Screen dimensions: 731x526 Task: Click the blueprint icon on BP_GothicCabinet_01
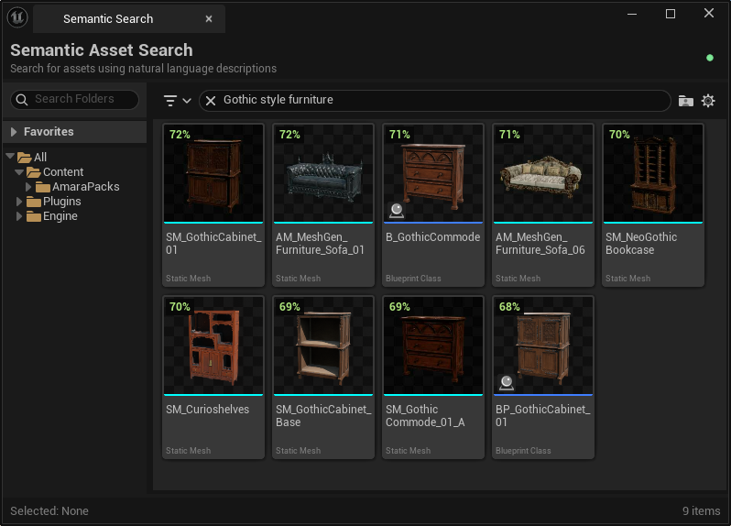[507, 382]
